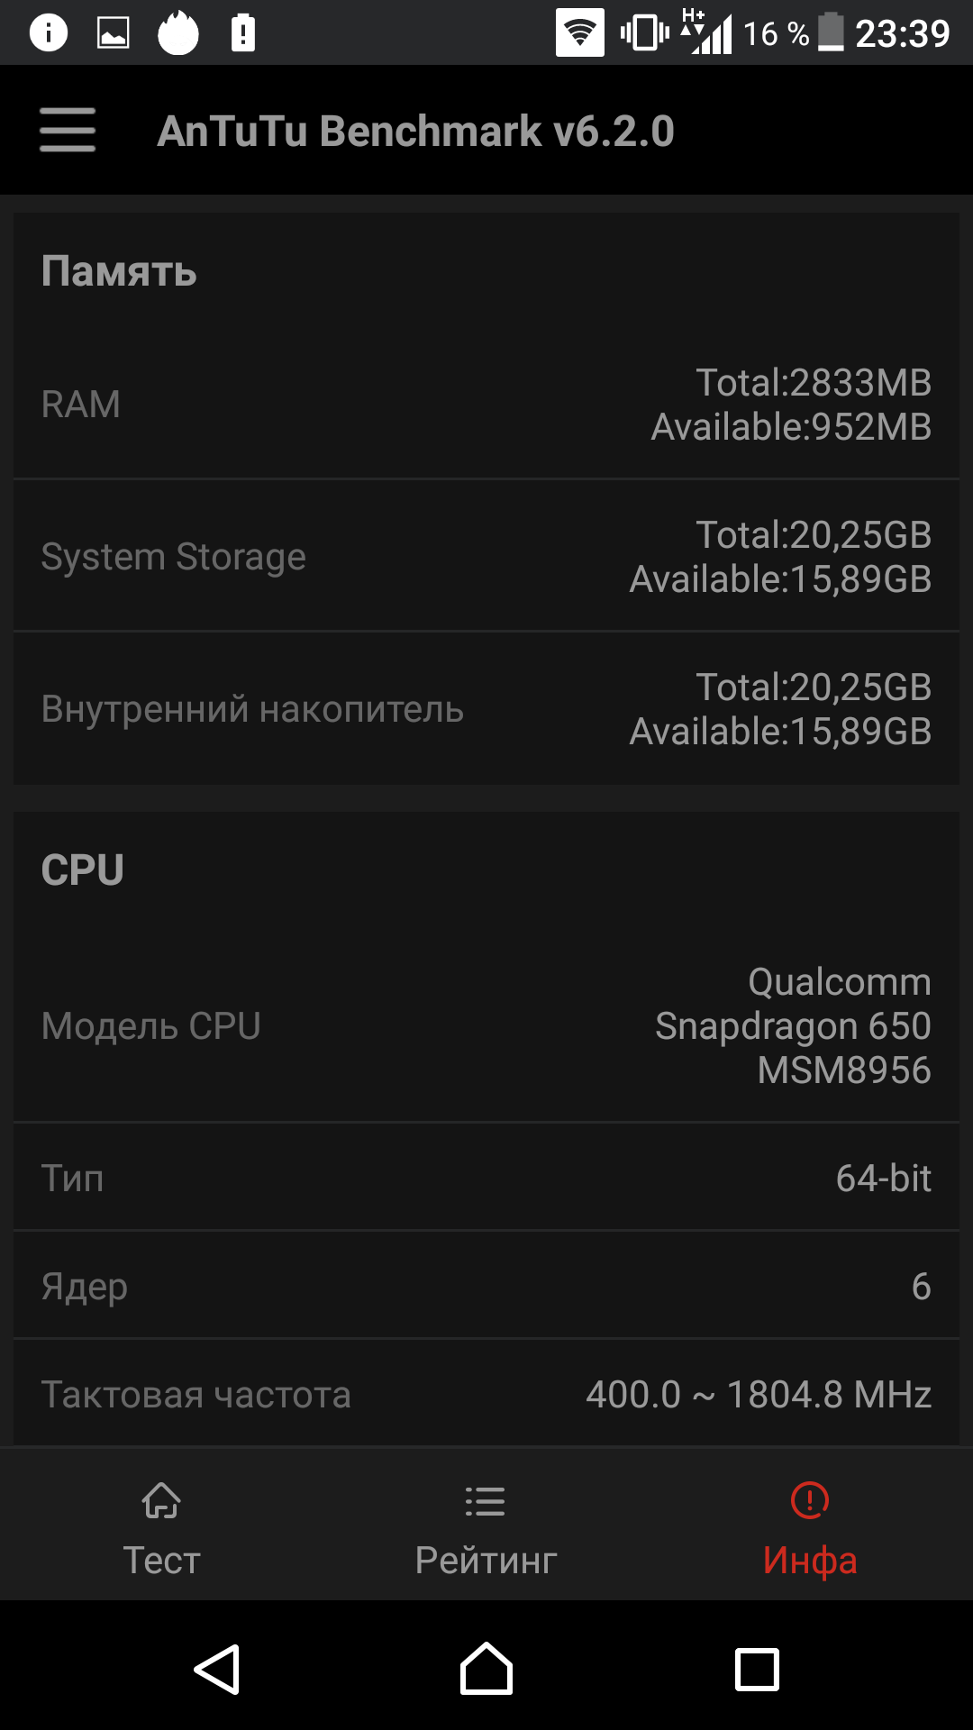Tap the Тест home icon
Image resolution: width=973 pixels, height=1730 pixels.
pos(161,1500)
